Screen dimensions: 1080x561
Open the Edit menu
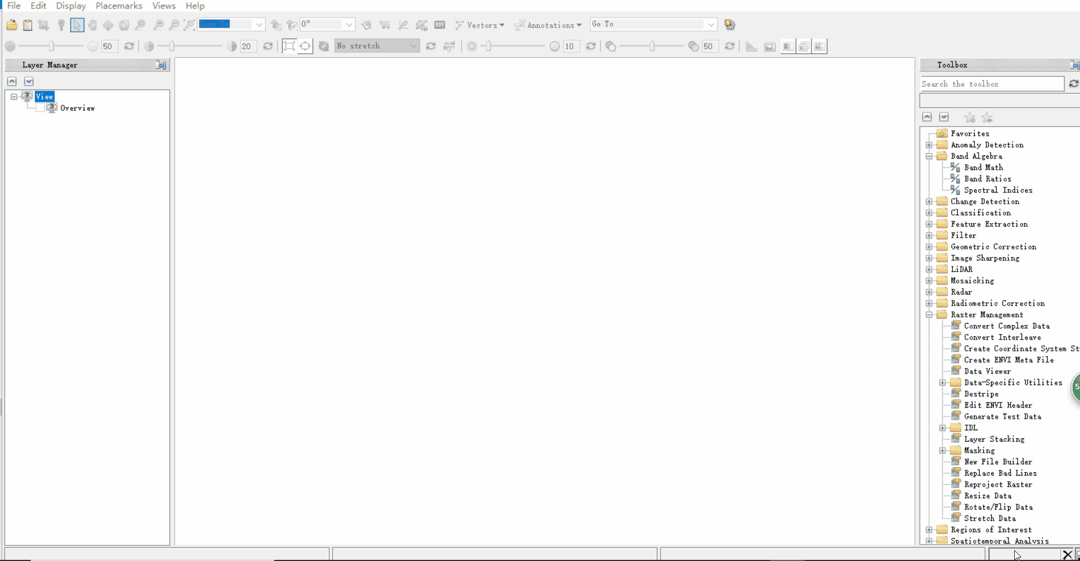click(39, 6)
